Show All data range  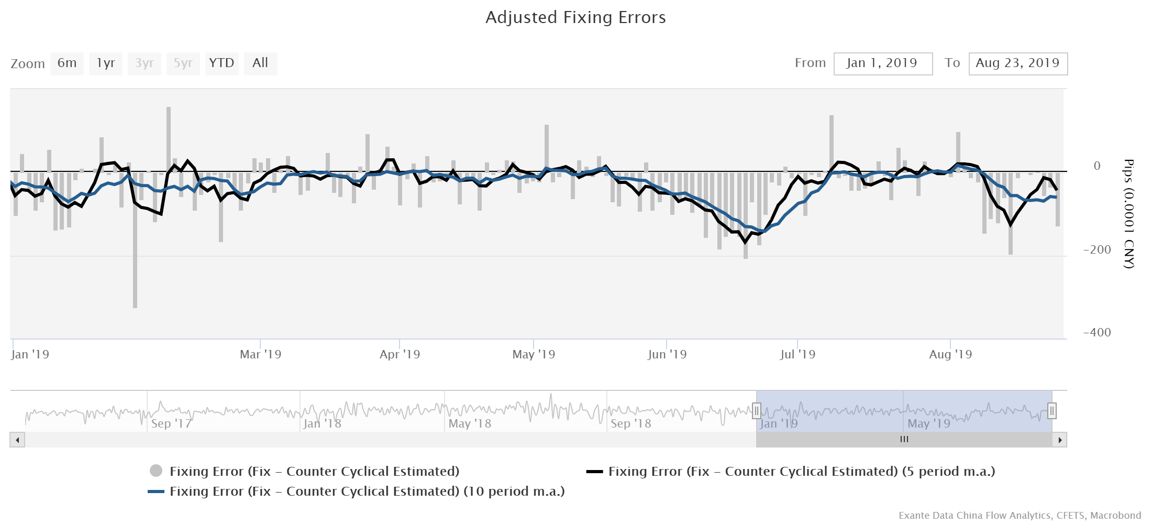tap(260, 63)
